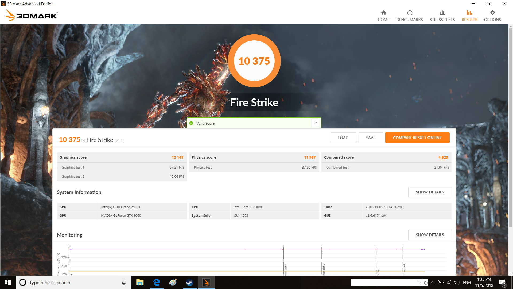This screenshot has width=513, height=289.
Task: Click the Cortana microphone icon
Action: [124, 282]
